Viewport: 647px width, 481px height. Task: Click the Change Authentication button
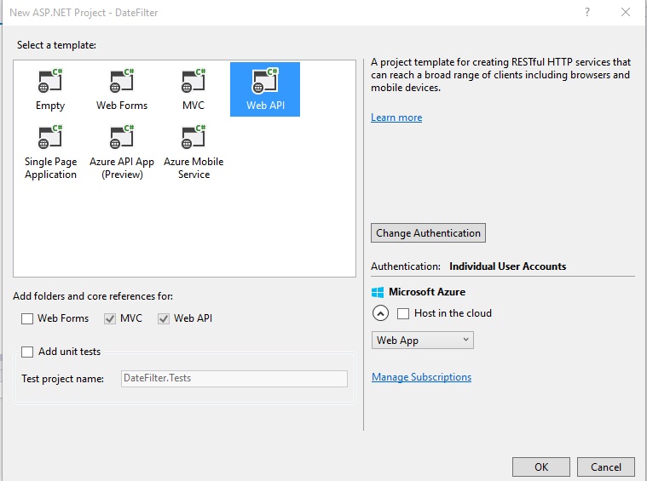point(428,233)
